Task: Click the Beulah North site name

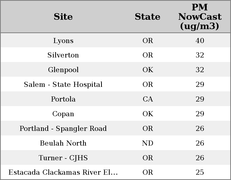Action: tap(63, 143)
